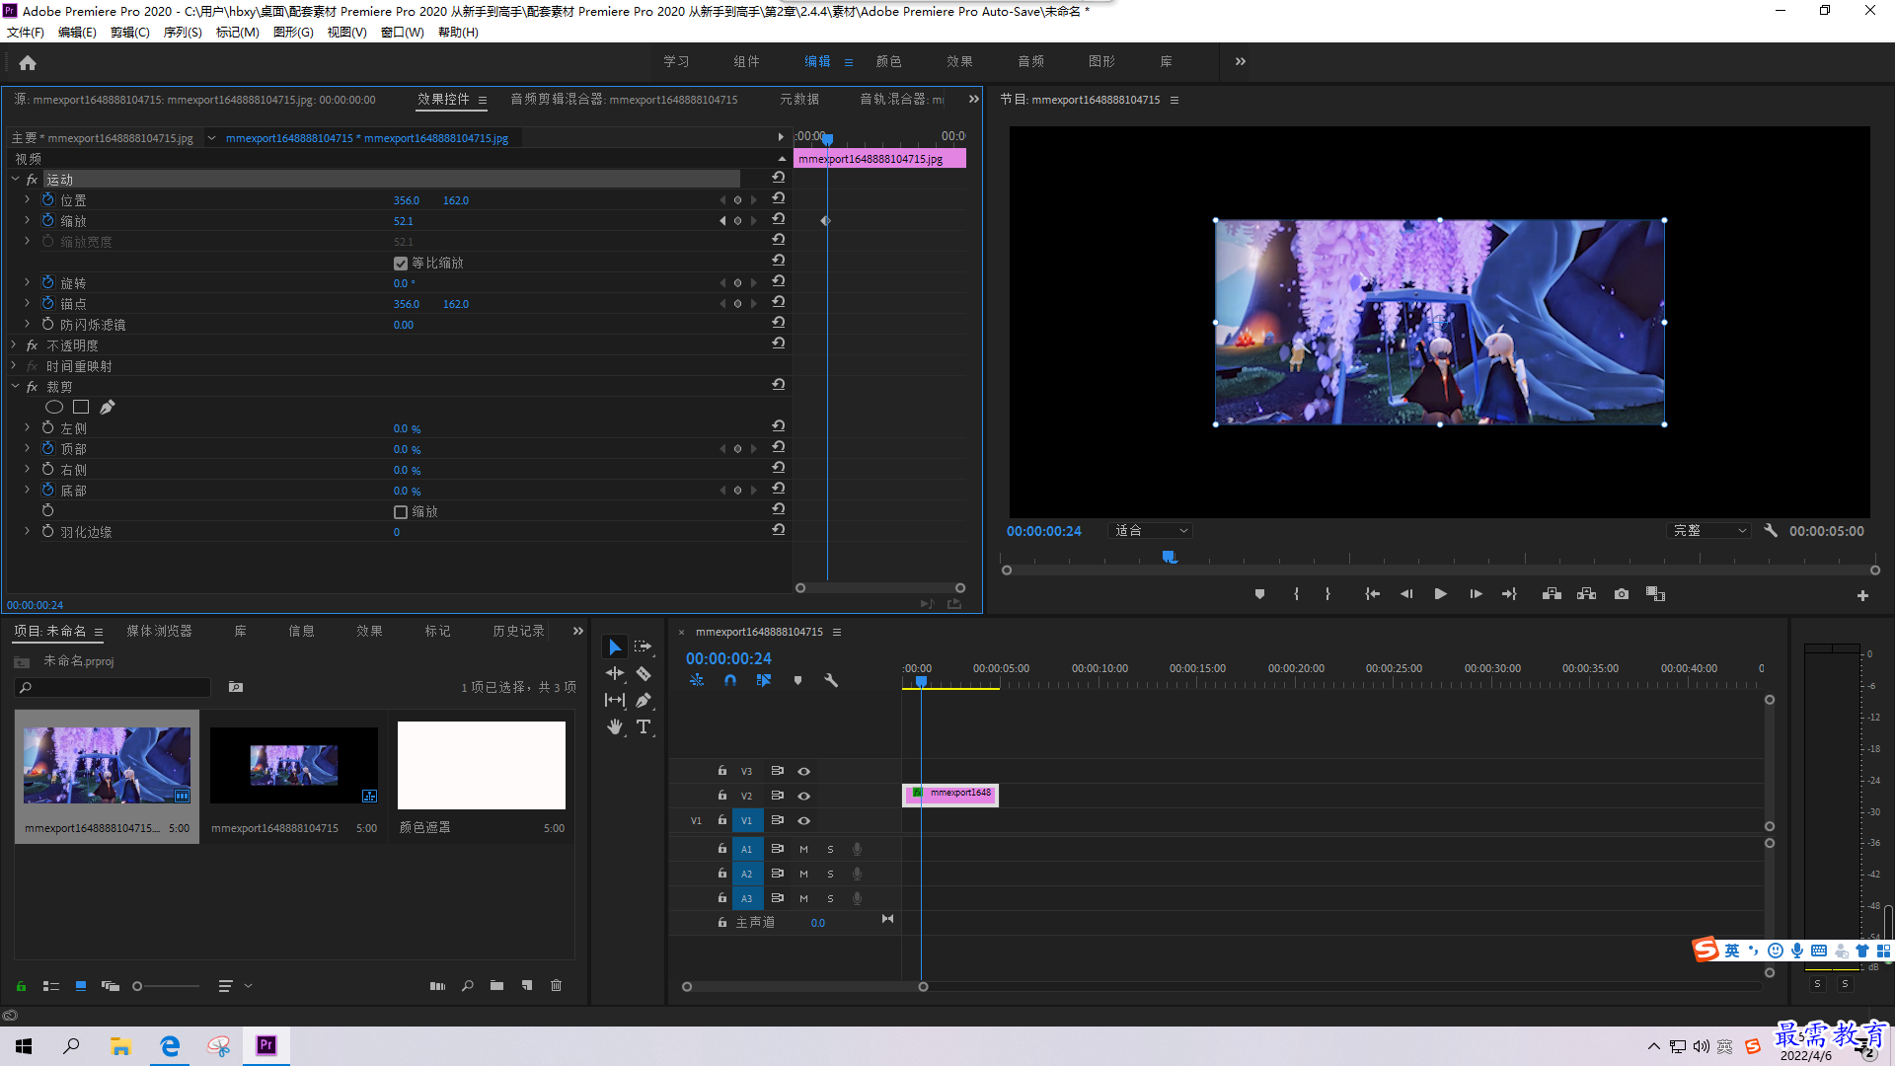The image size is (1895, 1066).
Task: Click New Bin folder icon in Project panel
Action: click(496, 985)
